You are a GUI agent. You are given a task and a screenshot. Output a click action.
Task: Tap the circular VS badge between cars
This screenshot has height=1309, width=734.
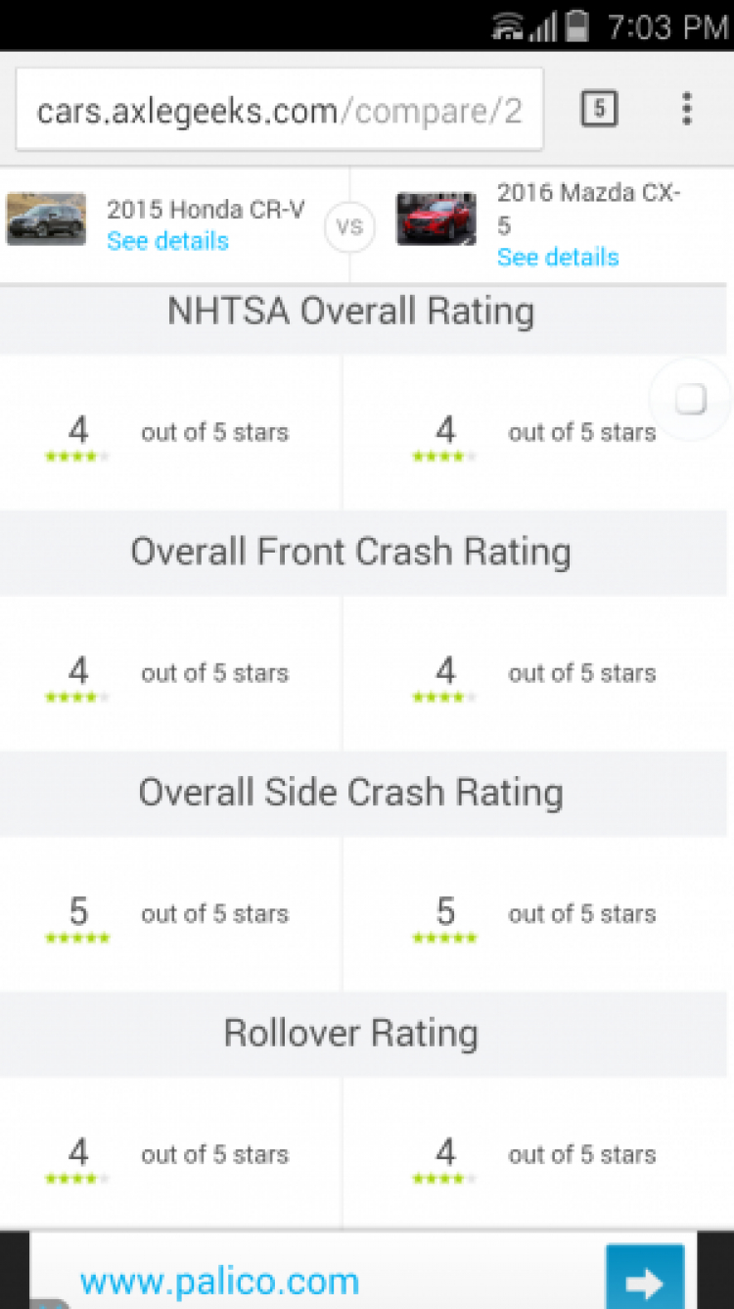click(x=349, y=226)
